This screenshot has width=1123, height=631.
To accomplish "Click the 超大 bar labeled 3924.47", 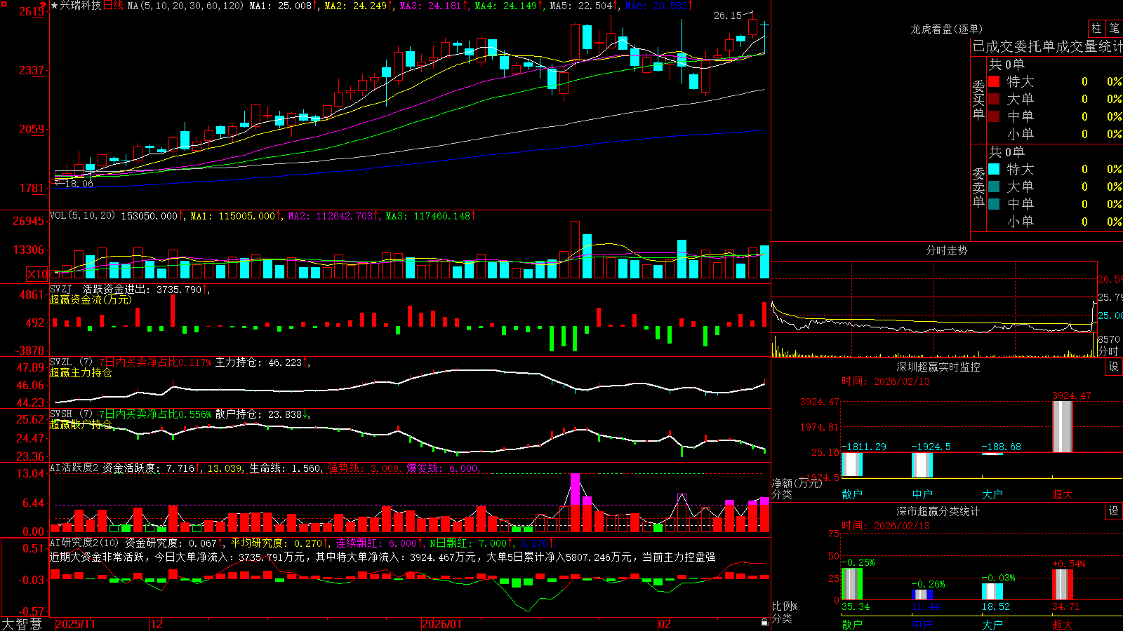I will 1063,427.
